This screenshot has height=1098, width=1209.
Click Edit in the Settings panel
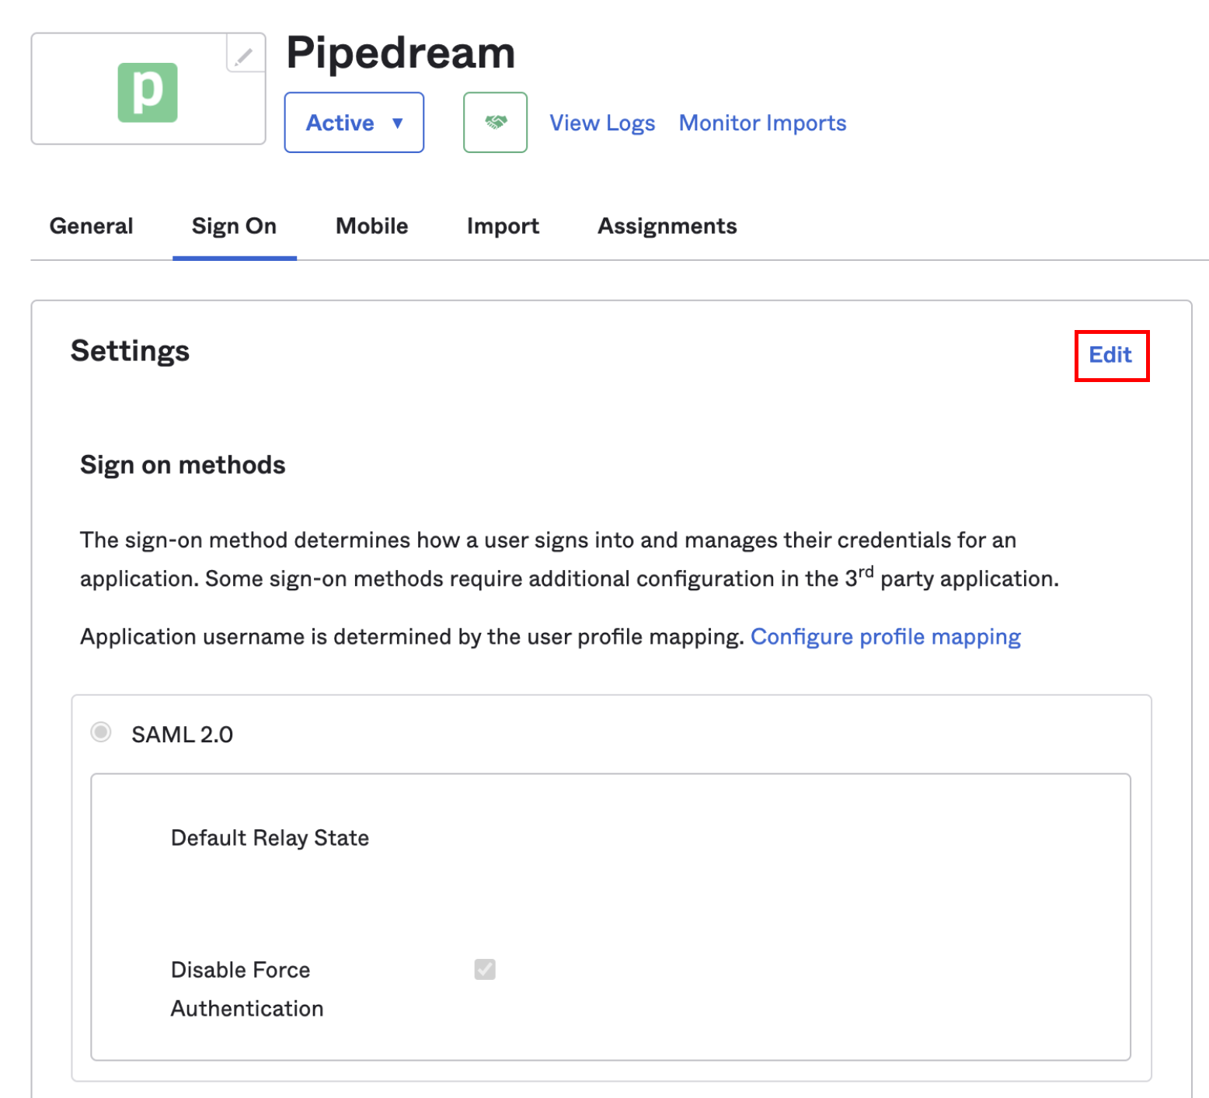1110,356
